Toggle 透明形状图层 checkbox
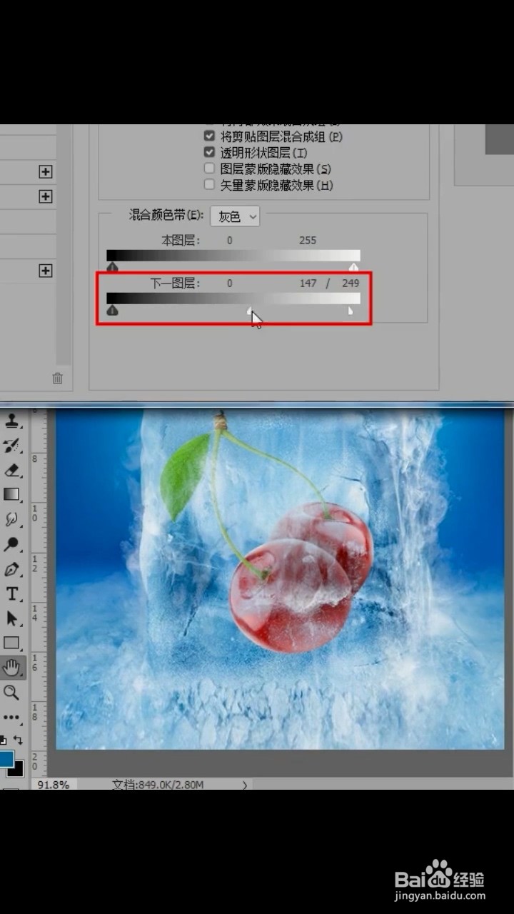 click(x=209, y=152)
